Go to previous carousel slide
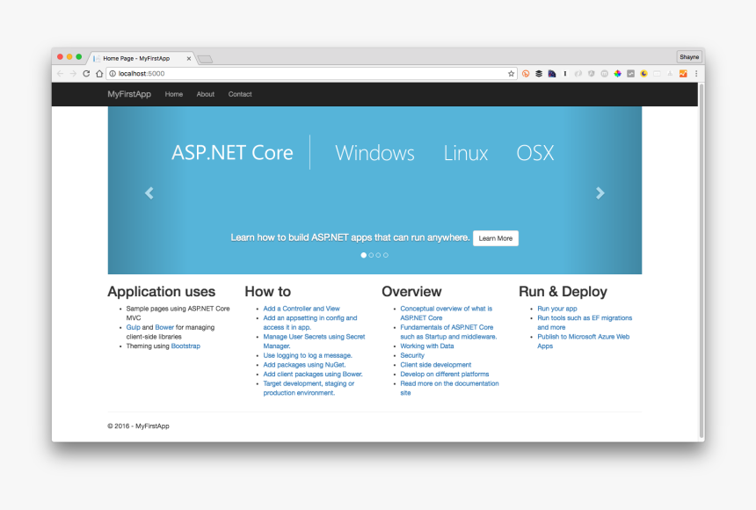This screenshot has width=756, height=510. point(149,193)
